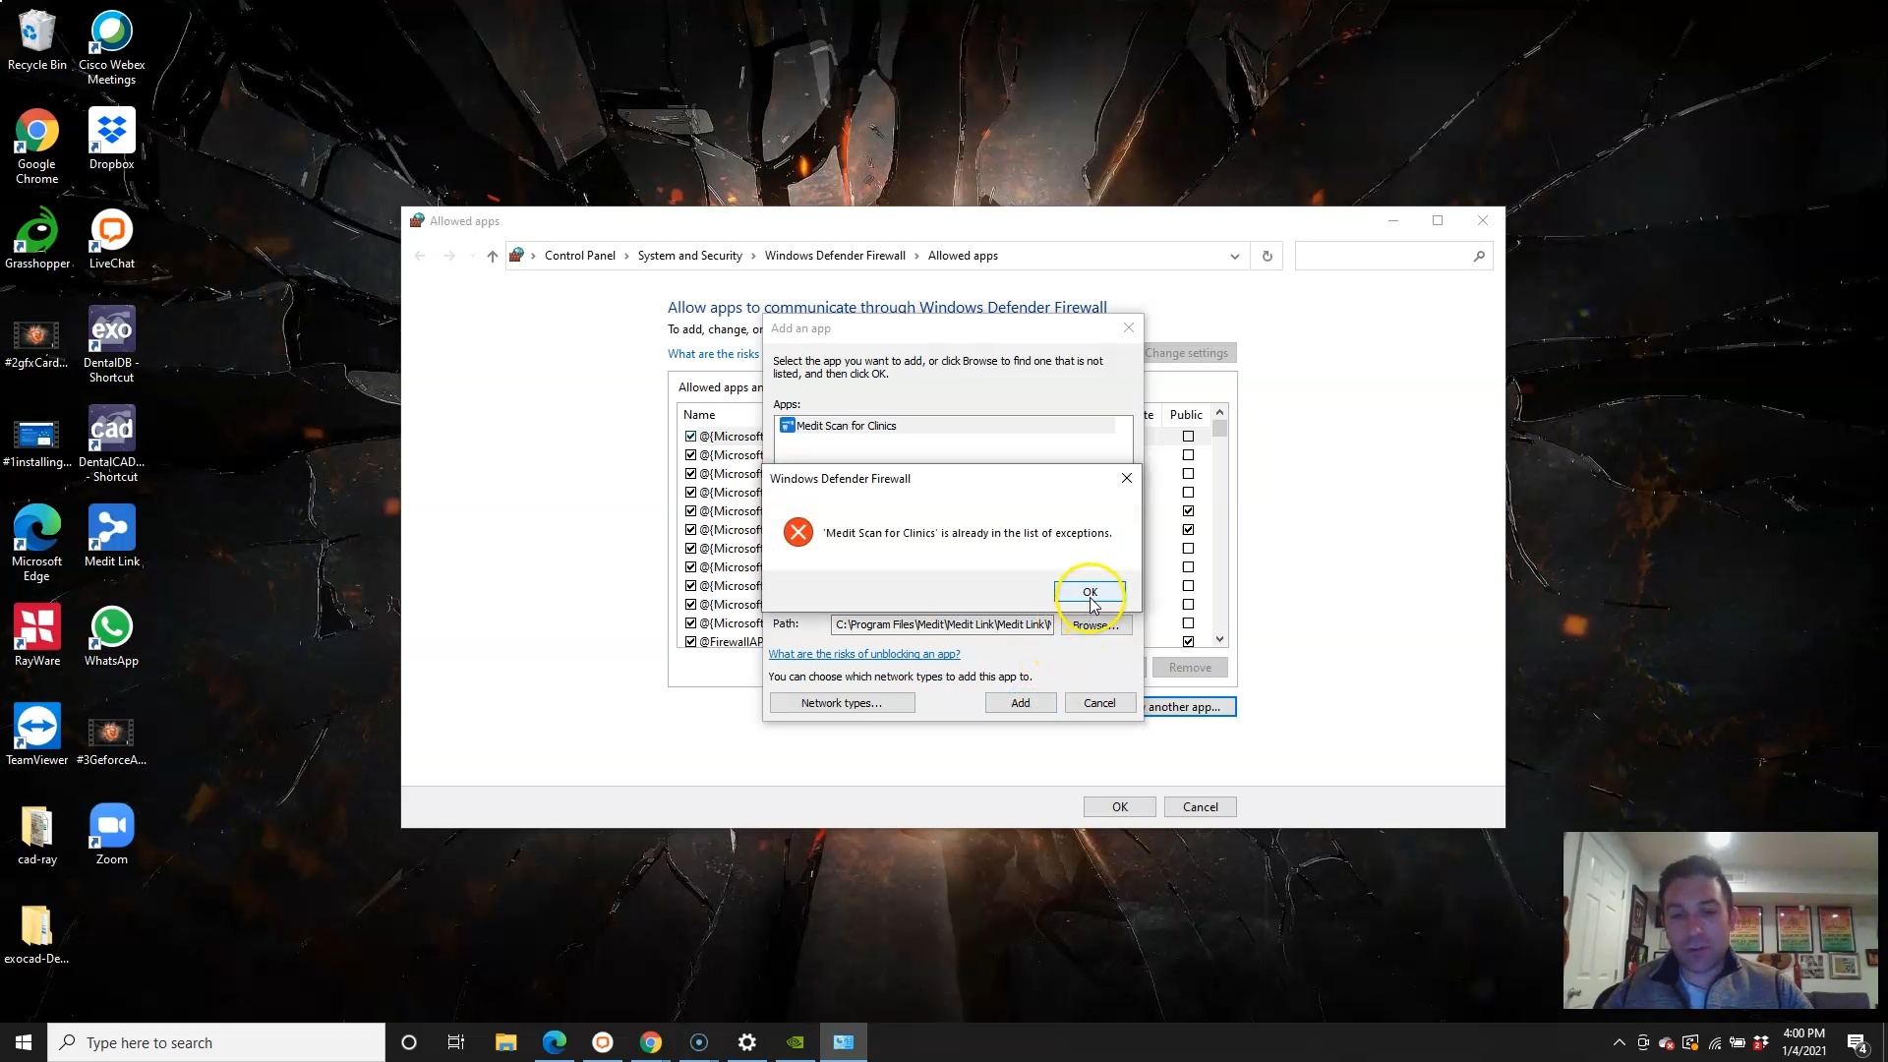Viewport: 1888px width, 1062px height.
Task: Click OK on Windows Defender Firewall dialog
Action: (1090, 591)
